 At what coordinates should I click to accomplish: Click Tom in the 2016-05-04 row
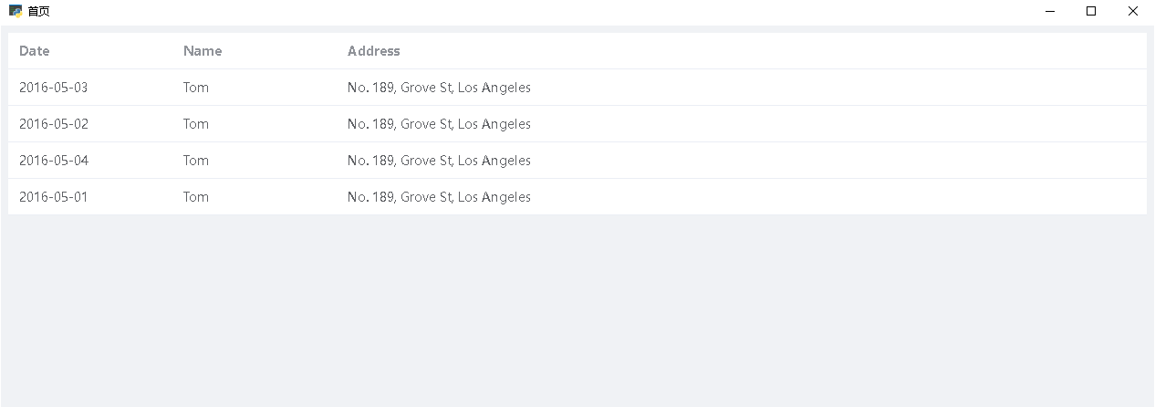point(196,161)
